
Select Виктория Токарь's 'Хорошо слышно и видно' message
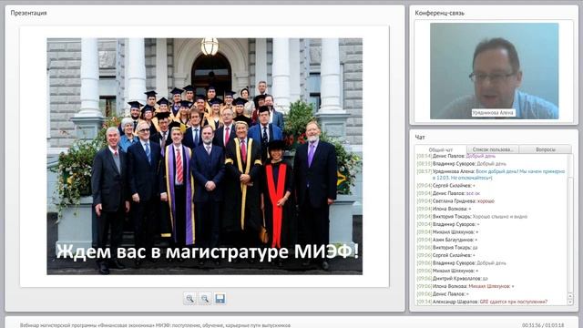[x=472, y=217]
